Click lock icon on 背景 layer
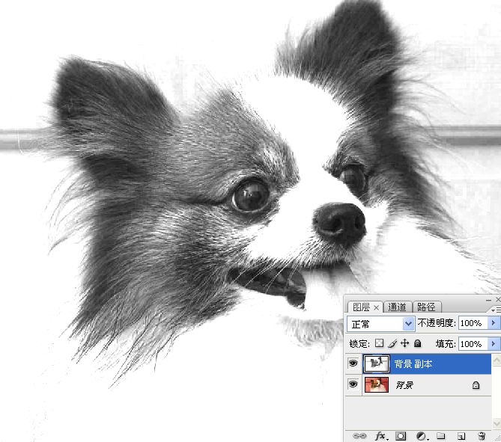Viewport: 501px width, 442px height. pos(475,385)
